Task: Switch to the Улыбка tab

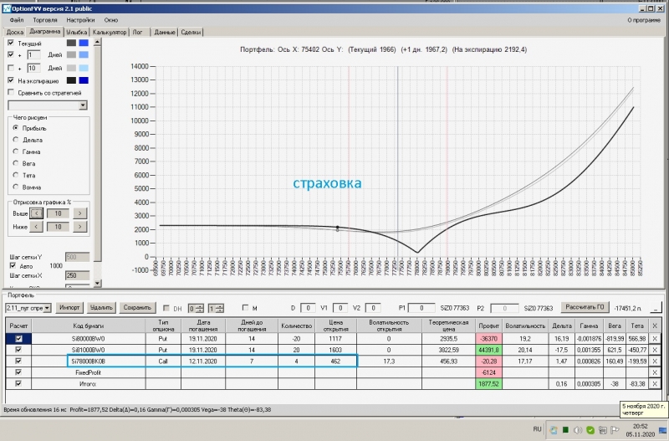Action: coord(77,32)
